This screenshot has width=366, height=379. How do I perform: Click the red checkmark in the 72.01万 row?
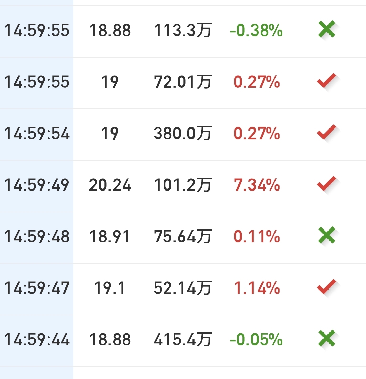pyautogui.click(x=326, y=80)
